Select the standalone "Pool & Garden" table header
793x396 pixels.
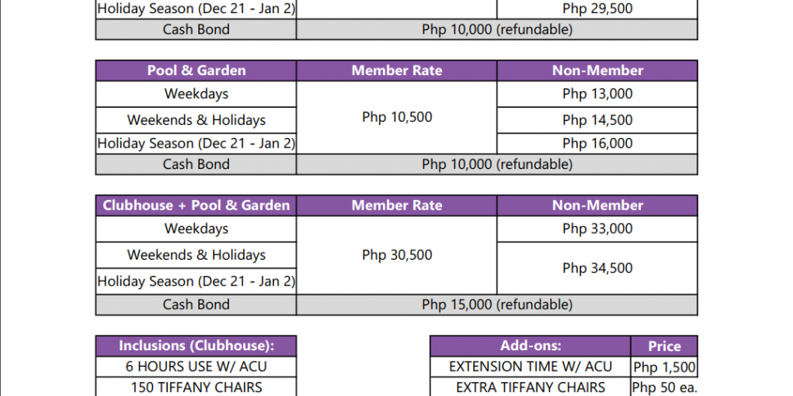pos(196,70)
